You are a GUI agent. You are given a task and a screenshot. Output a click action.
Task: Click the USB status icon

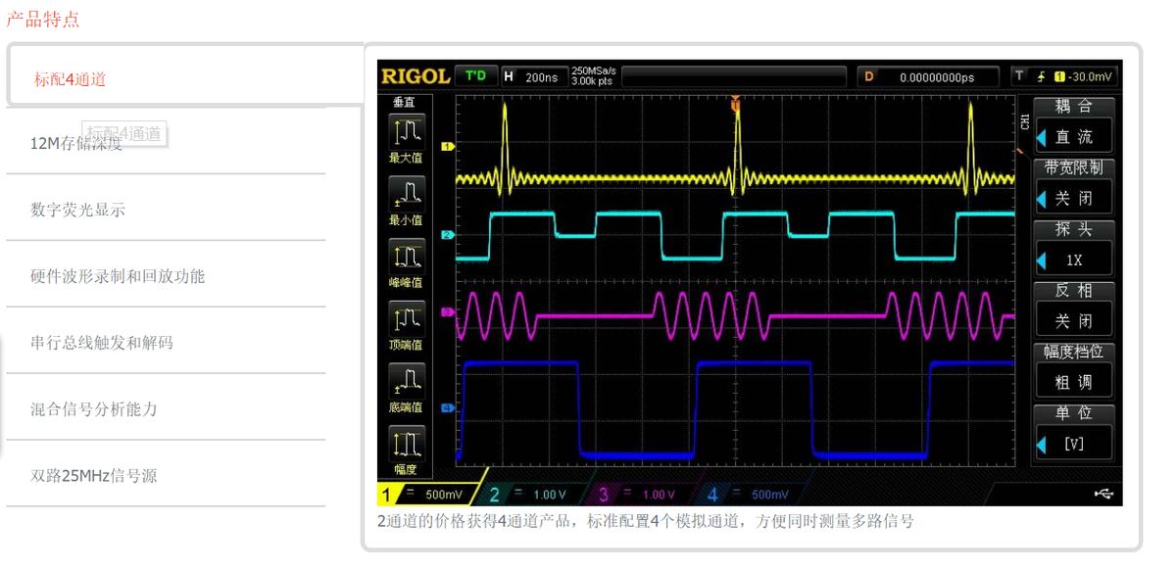click(x=1103, y=495)
